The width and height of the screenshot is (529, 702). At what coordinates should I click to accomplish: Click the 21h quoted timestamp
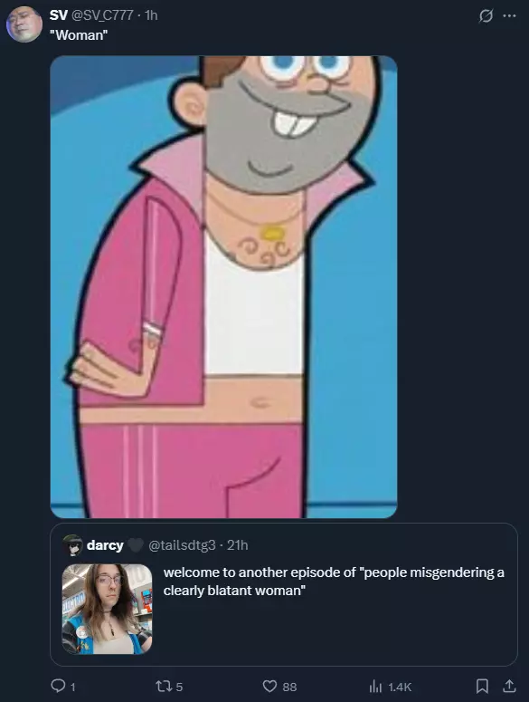click(x=237, y=545)
